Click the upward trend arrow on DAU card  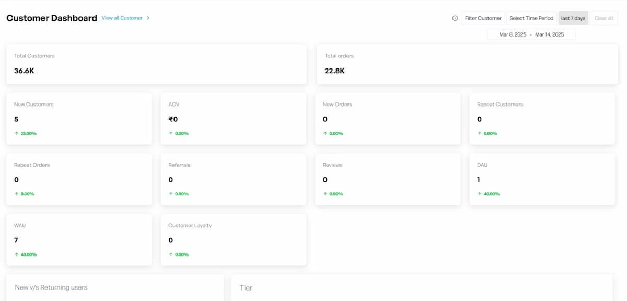tap(480, 194)
